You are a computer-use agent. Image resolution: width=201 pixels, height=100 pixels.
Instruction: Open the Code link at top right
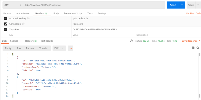(198, 14)
